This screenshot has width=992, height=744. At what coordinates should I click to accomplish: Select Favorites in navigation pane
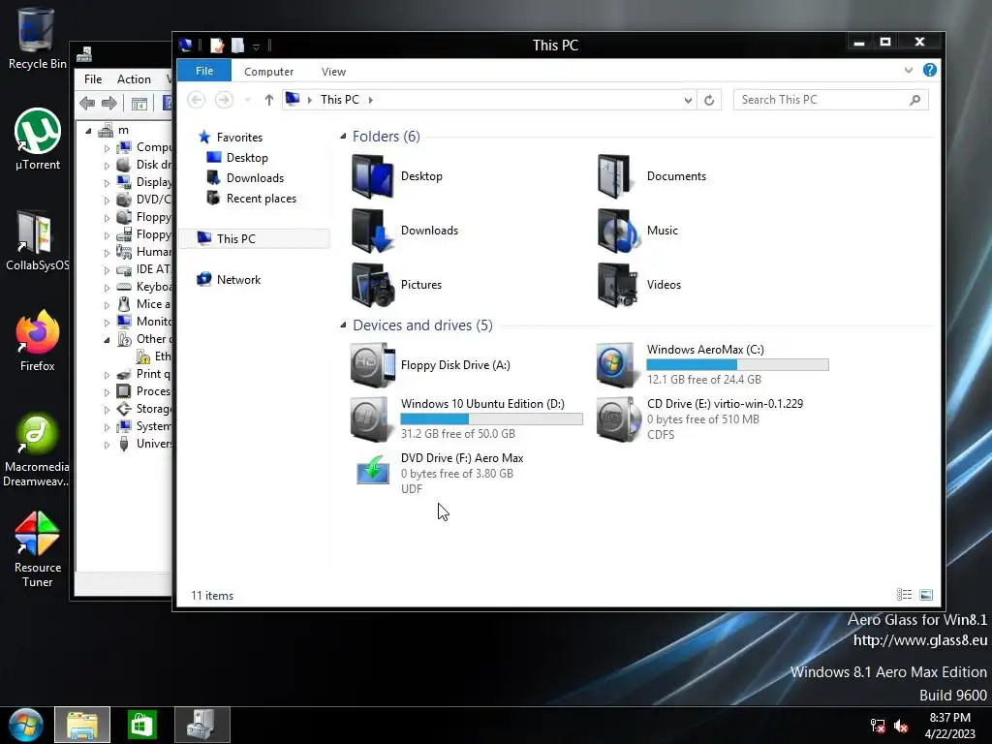pyautogui.click(x=239, y=138)
